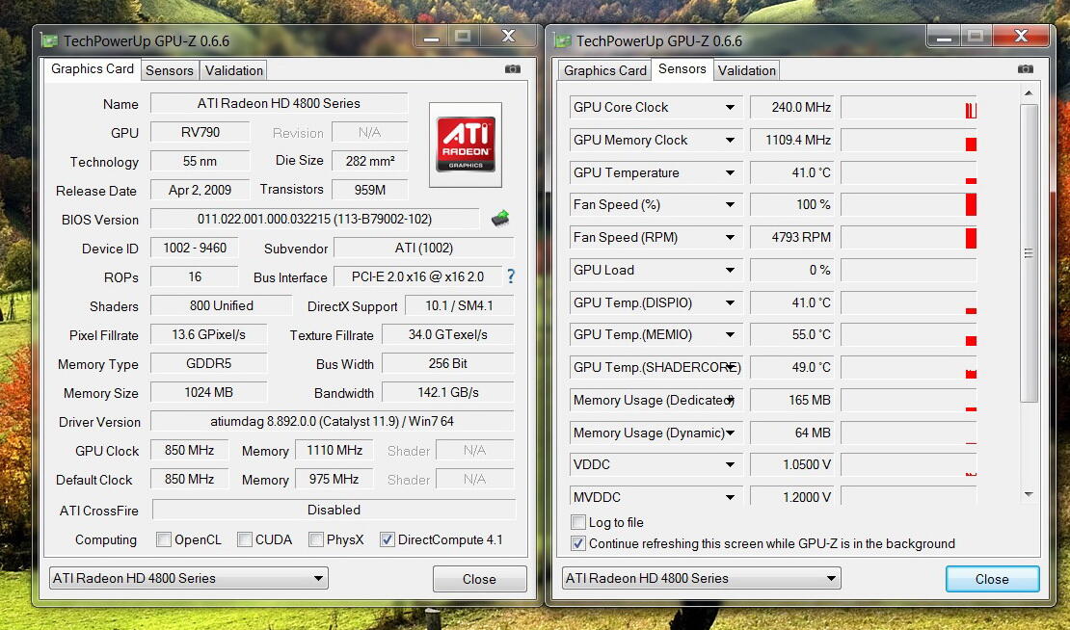The height and width of the screenshot is (630, 1070).
Task: Click the 240.0 MHz core clock reading
Action: click(x=792, y=107)
